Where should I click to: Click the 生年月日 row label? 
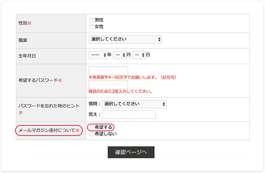[27, 56]
